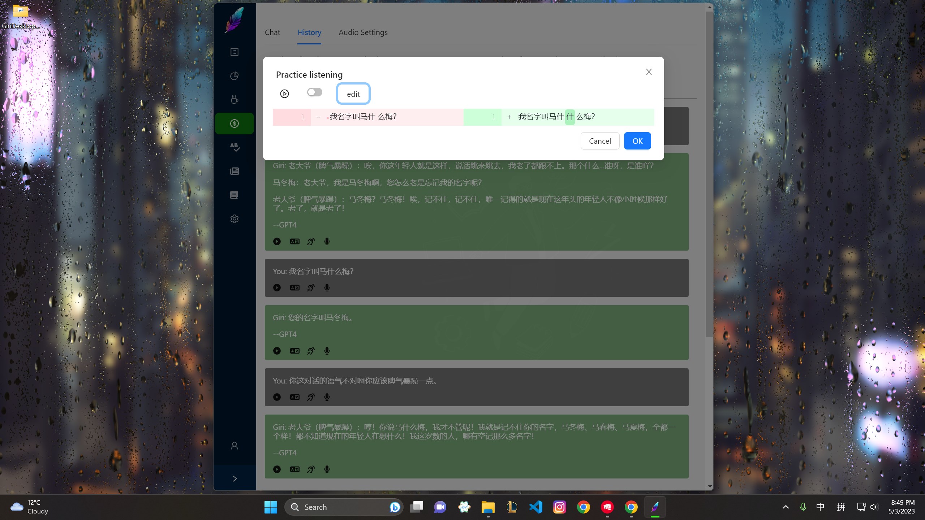Open the pie chart sidebar icon
Image resolution: width=925 pixels, height=520 pixels.
[x=235, y=76]
